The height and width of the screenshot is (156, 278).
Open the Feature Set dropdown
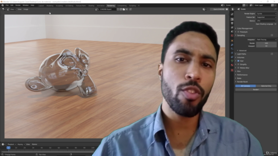click(x=266, y=17)
